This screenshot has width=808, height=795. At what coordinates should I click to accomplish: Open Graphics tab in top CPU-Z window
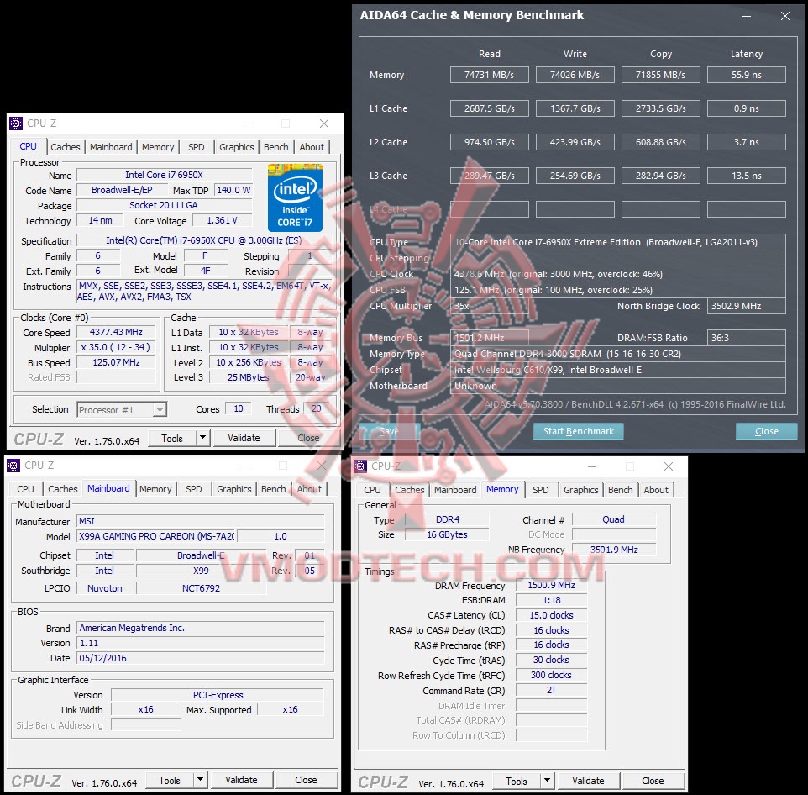point(237,147)
